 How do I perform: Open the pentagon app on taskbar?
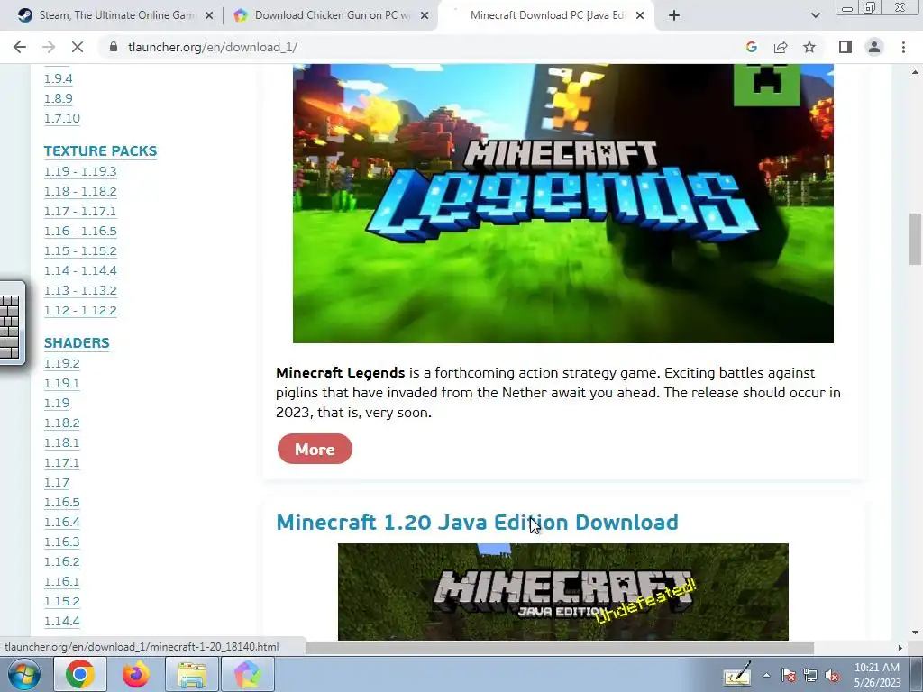pyautogui.click(x=248, y=674)
